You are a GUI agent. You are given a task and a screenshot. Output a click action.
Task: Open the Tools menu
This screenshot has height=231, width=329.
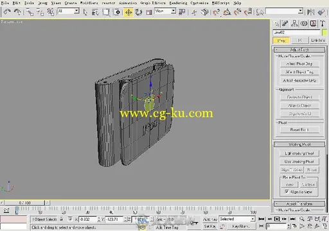pos(29,3)
